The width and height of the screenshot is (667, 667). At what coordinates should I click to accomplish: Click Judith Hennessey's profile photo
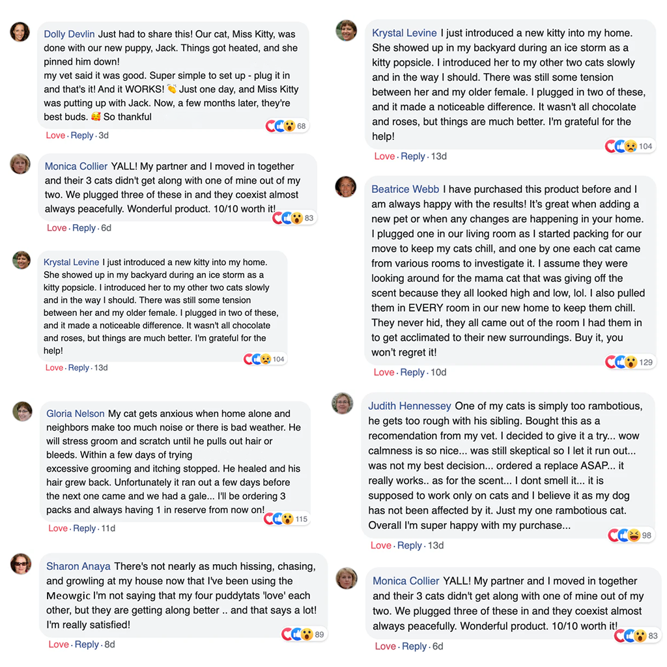[343, 403]
